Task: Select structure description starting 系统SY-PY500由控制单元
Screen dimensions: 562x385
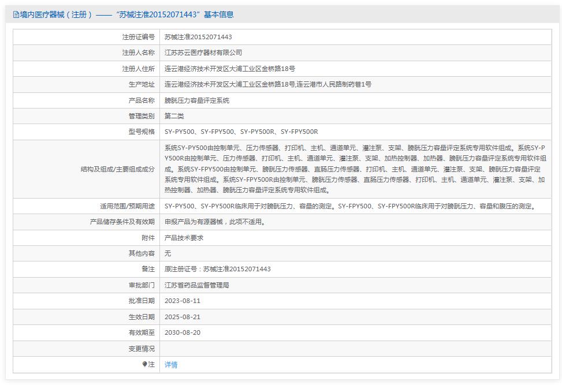Action: (x=355, y=169)
